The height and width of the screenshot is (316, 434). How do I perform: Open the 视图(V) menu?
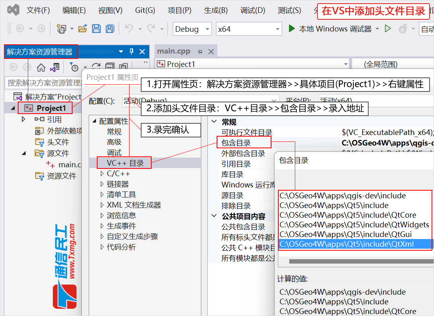point(110,10)
